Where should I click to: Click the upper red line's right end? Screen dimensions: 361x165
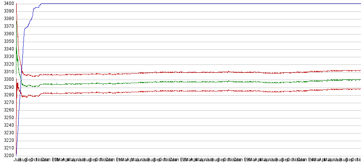tap(359, 71)
